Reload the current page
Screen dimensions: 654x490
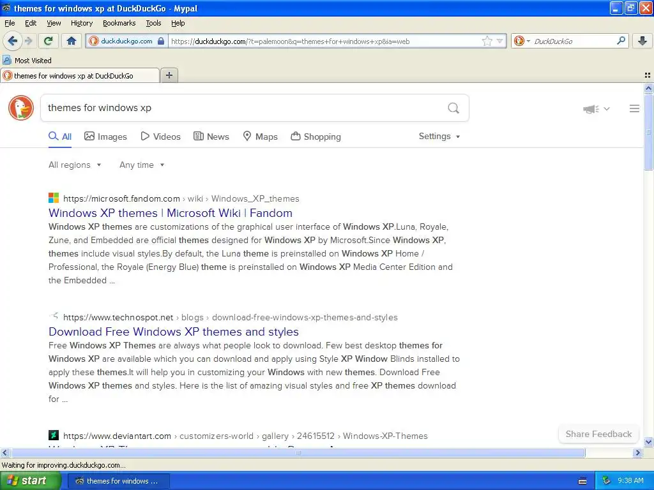tap(48, 41)
